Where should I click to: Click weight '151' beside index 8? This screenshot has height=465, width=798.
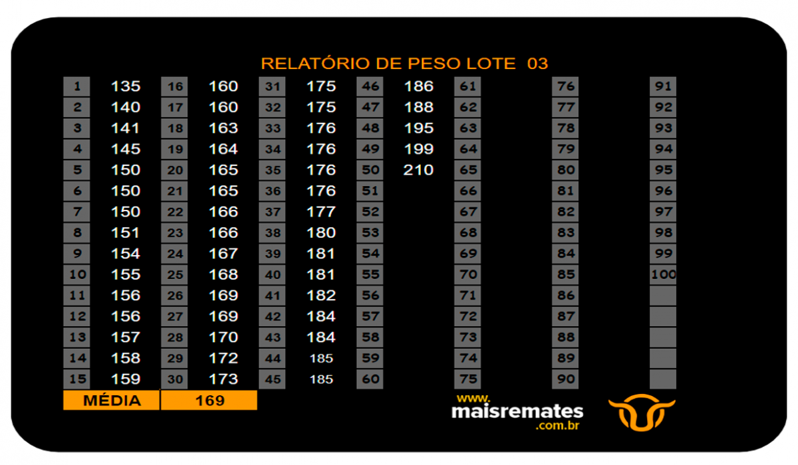pos(126,232)
